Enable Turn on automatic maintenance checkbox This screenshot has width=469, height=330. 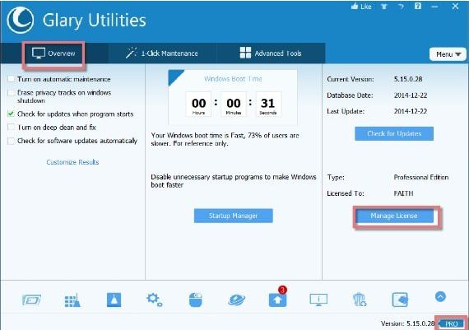pos(11,79)
